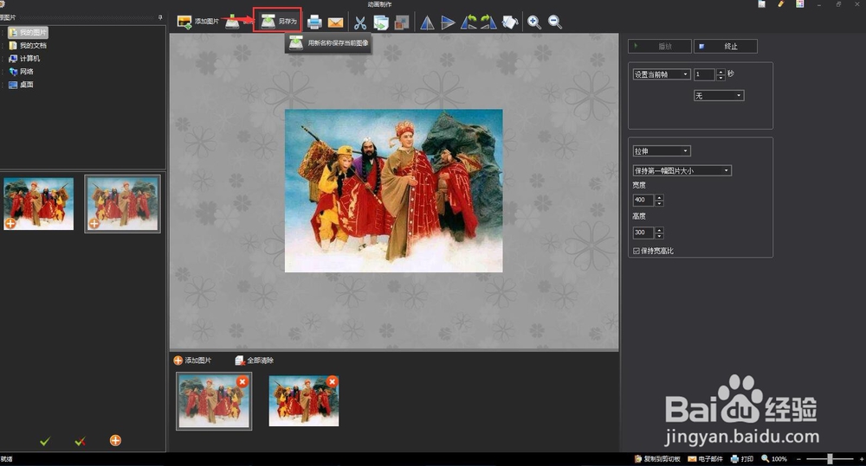Flip image horizontally with triangle icon

(x=427, y=22)
